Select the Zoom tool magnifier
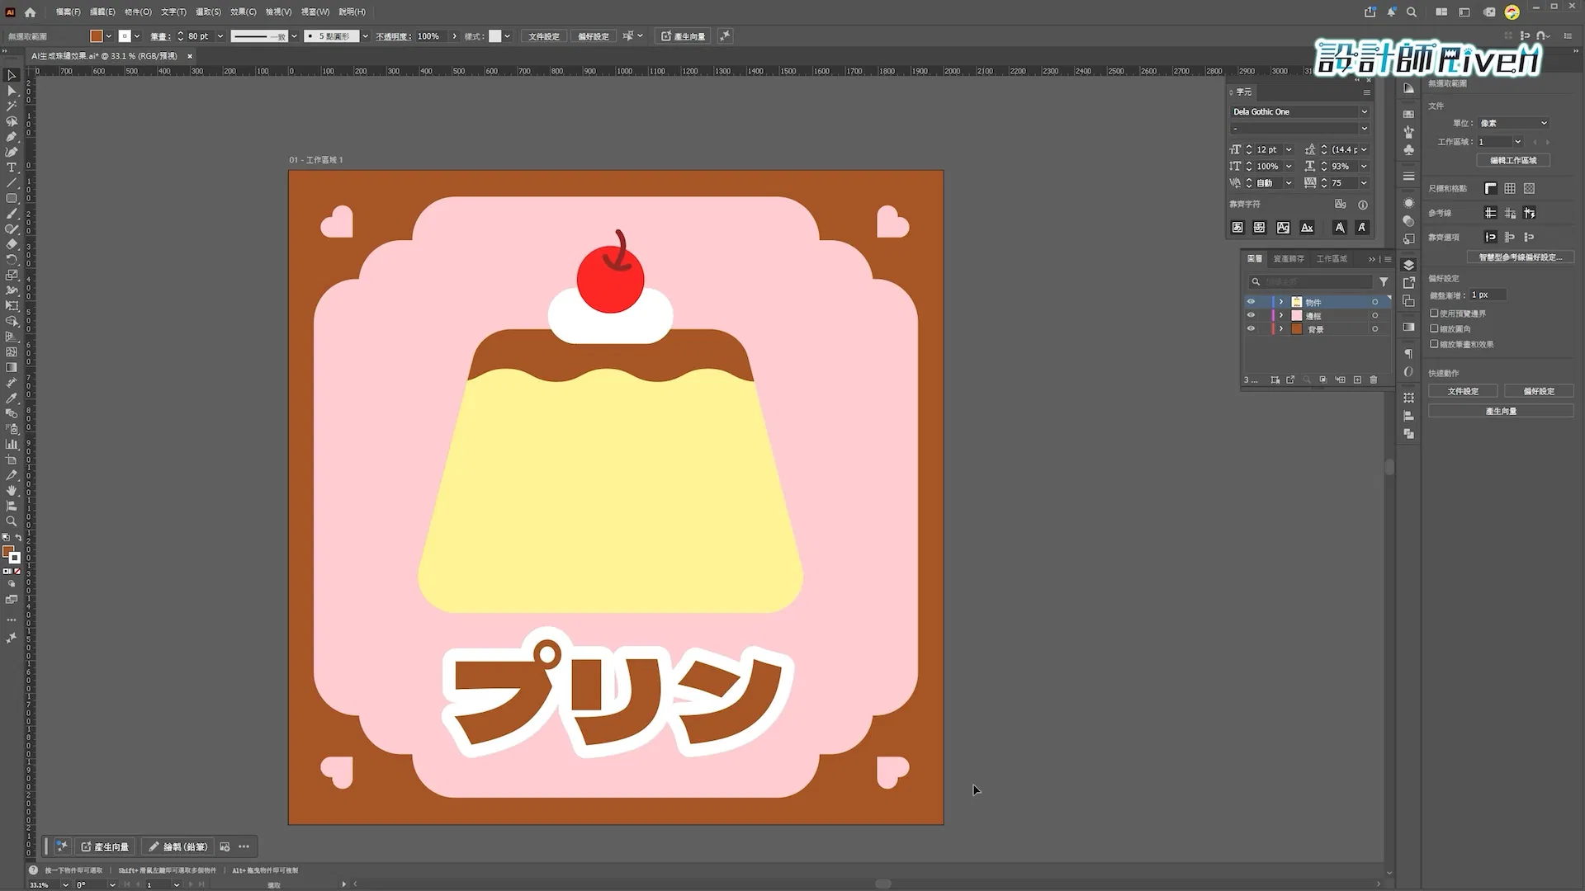This screenshot has width=1585, height=891. point(12,521)
